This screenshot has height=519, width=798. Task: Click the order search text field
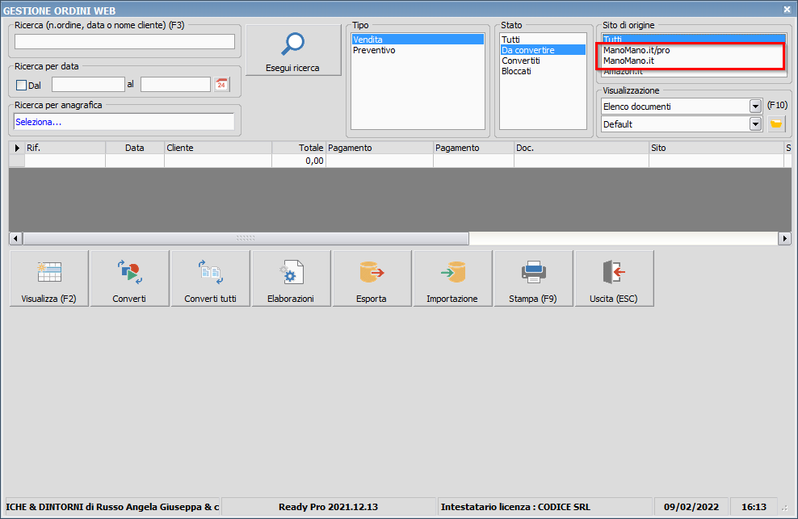click(124, 42)
